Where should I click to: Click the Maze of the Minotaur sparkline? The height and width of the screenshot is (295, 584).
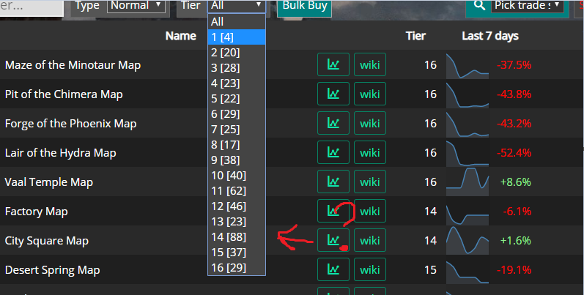pos(467,66)
